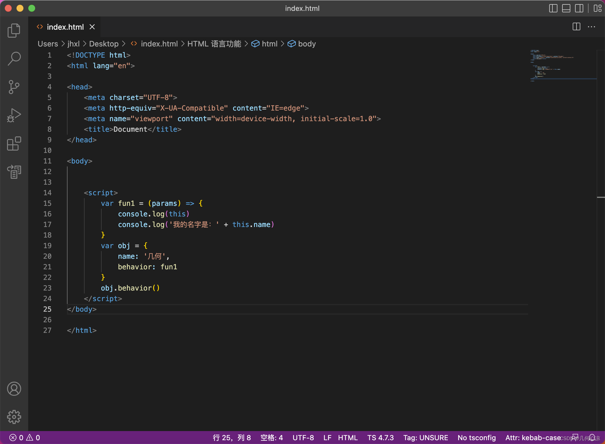Click the 空格: 4 indentation setting
Screen dimensions: 605x444
click(x=272, y=438)
